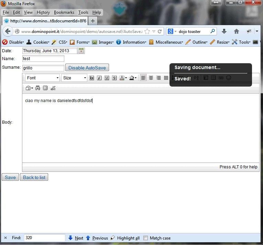263x245 pixels.
Task: Align text right in editor
Action: [158, 78]
